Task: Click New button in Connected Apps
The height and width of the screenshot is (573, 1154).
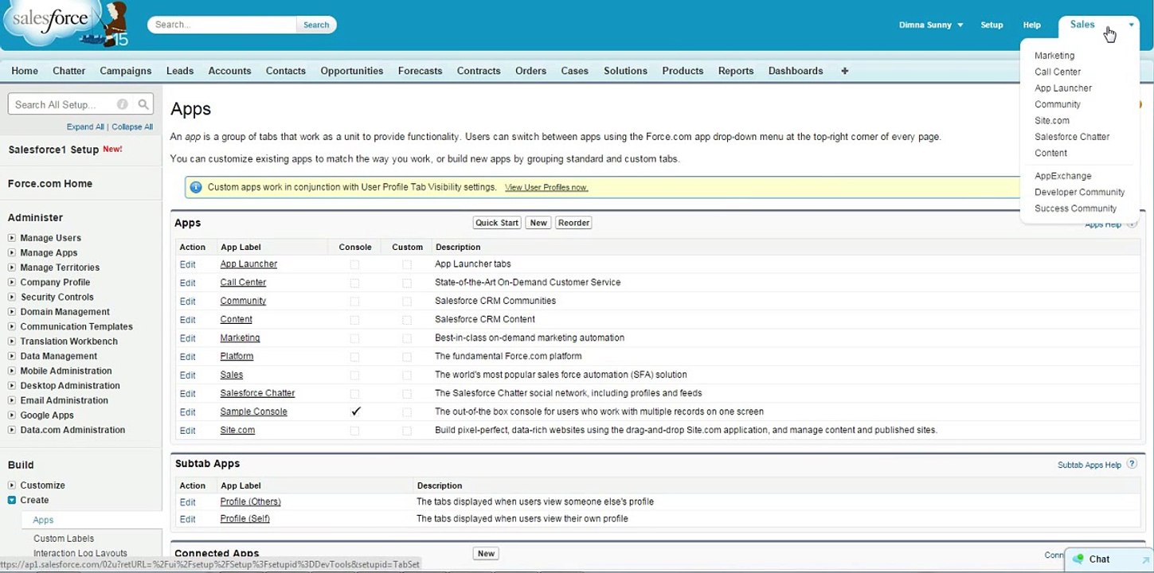Action: [486, 554]
